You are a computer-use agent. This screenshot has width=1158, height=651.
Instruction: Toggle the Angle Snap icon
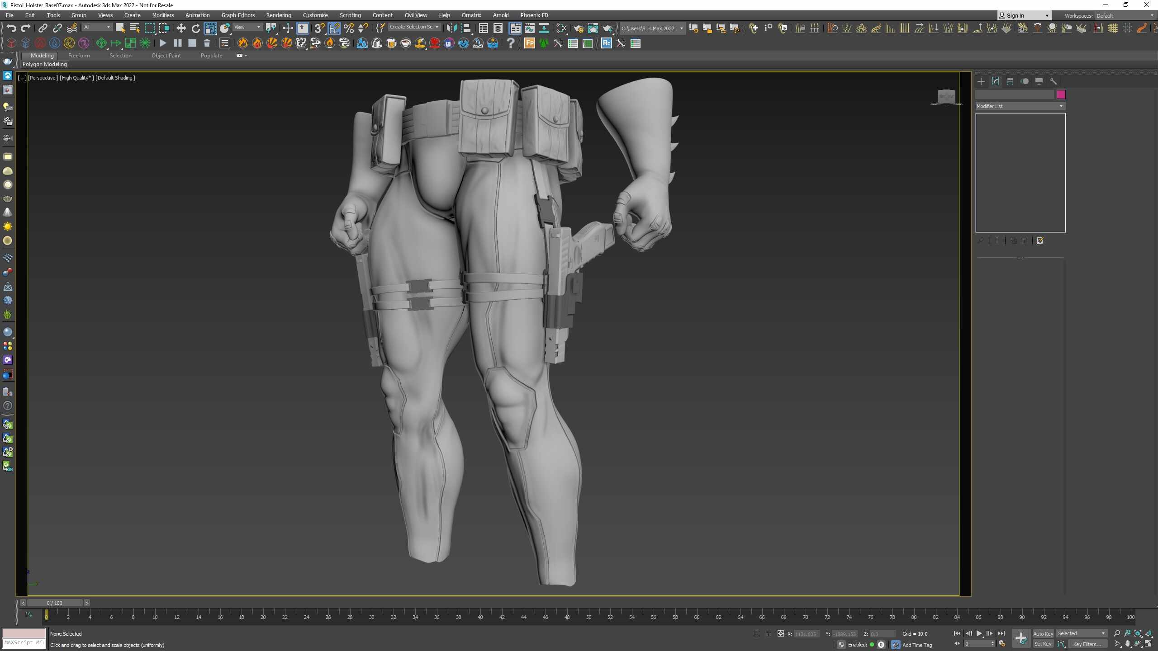point(334,28)
